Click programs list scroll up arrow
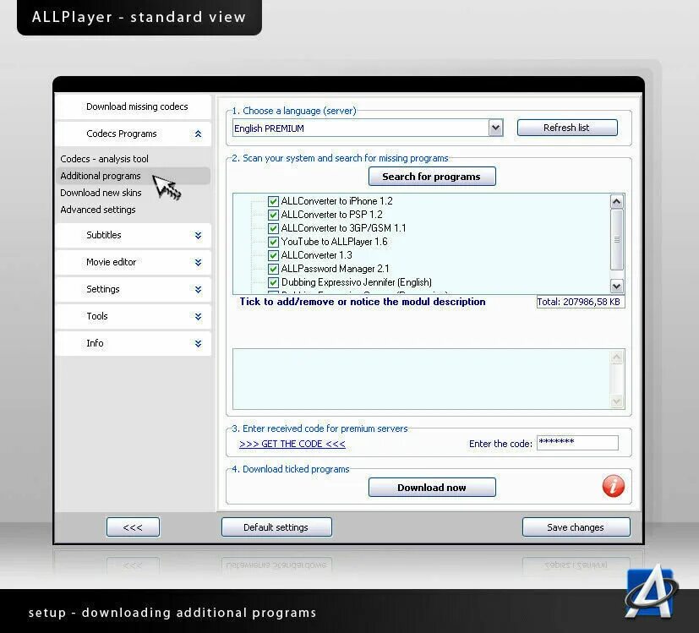 (x=616, y=201)
